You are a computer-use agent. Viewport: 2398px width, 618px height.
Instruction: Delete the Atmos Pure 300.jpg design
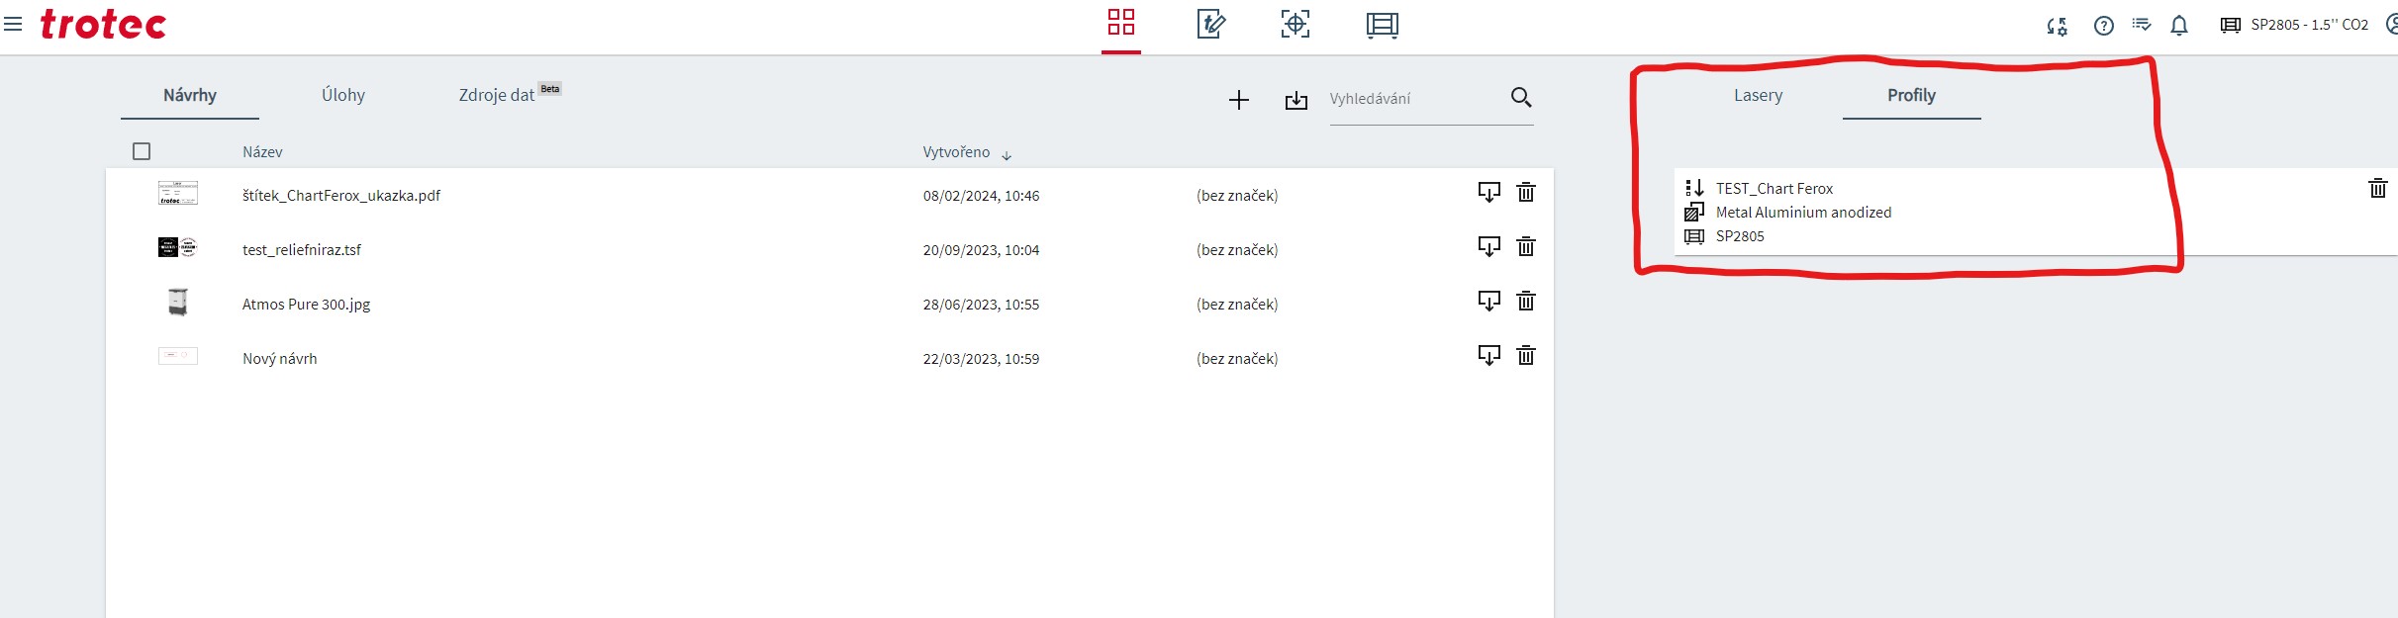[1525, 302]
